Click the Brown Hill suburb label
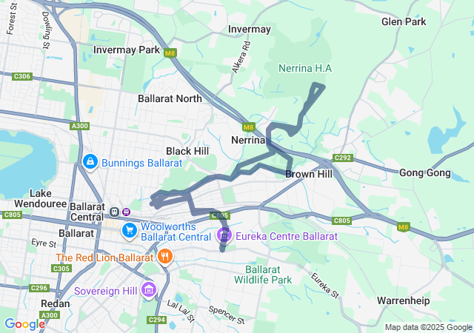The width and height of the screenshot is (474, 333). (x=309, y=174)
